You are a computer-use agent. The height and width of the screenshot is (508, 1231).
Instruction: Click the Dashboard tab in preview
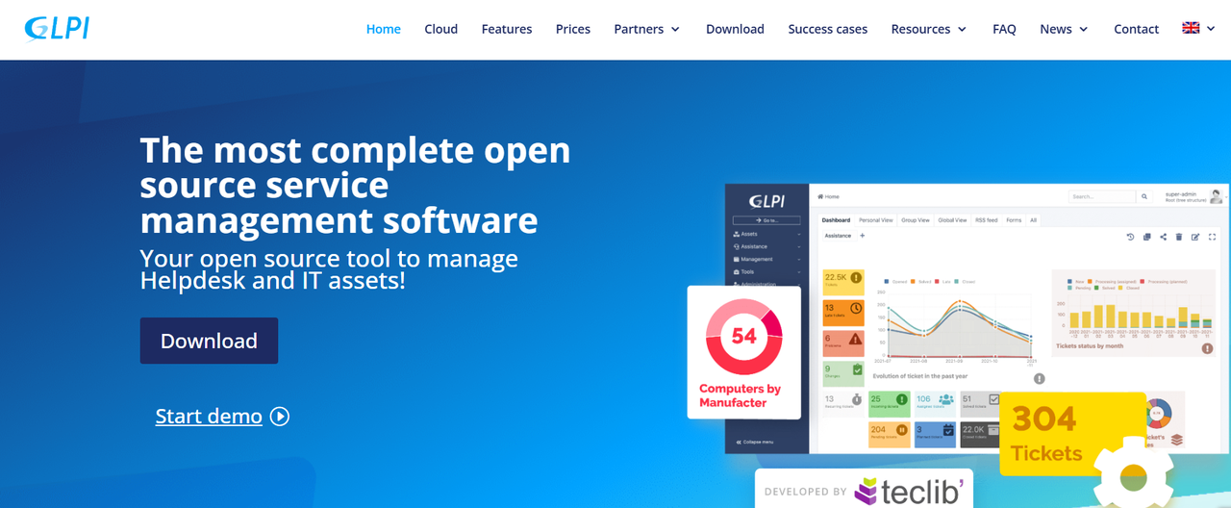(x=836, y=220)
